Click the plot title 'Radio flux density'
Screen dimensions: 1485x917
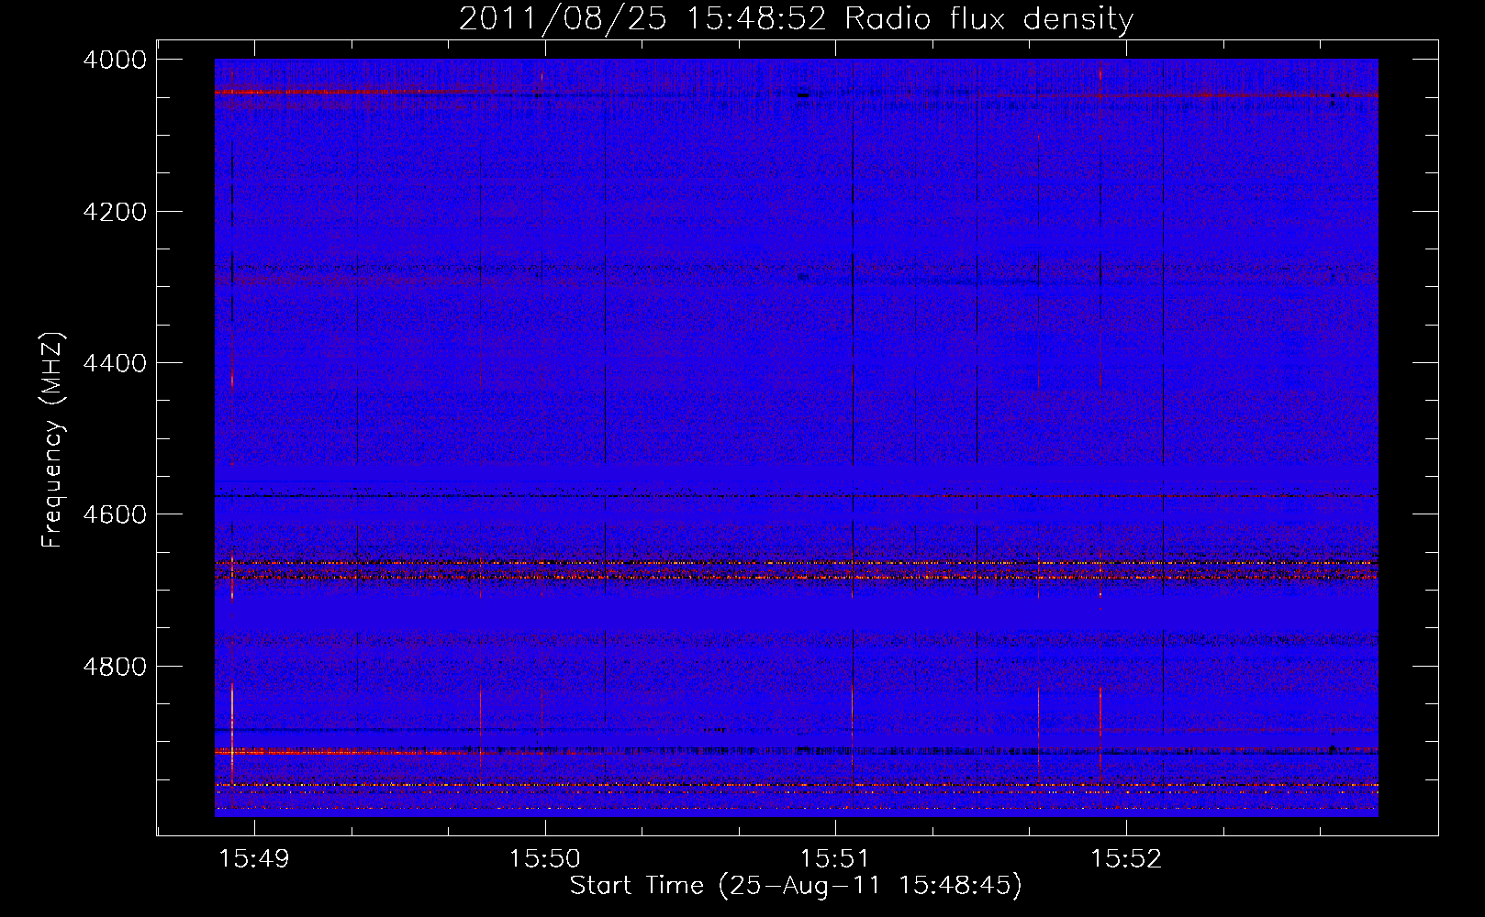[988, 18]
